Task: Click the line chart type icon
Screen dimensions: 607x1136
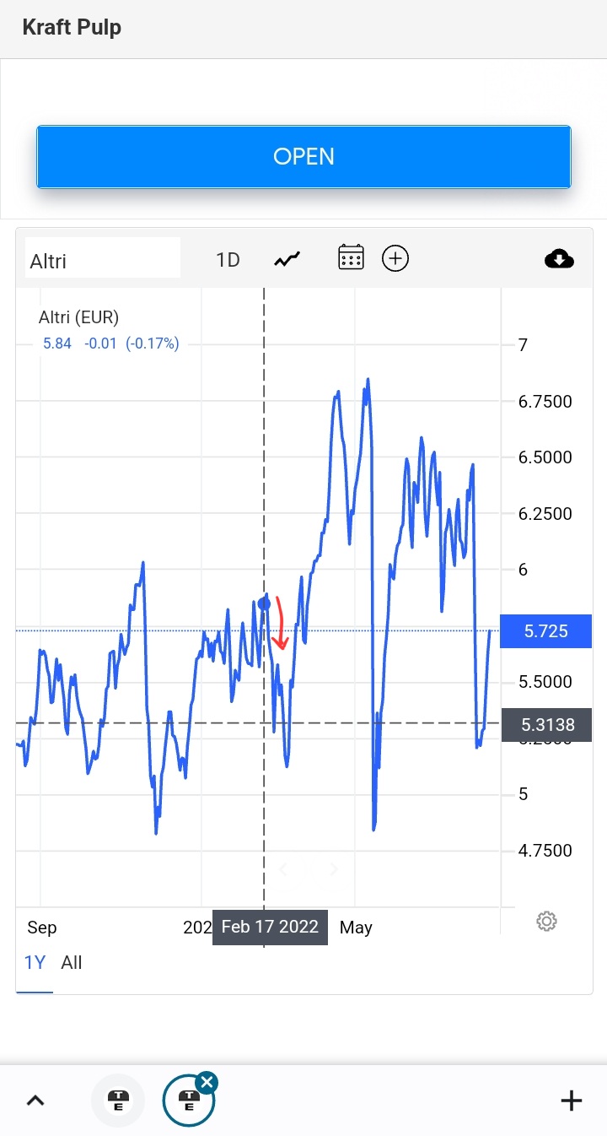Action: (x=287, y=259)
